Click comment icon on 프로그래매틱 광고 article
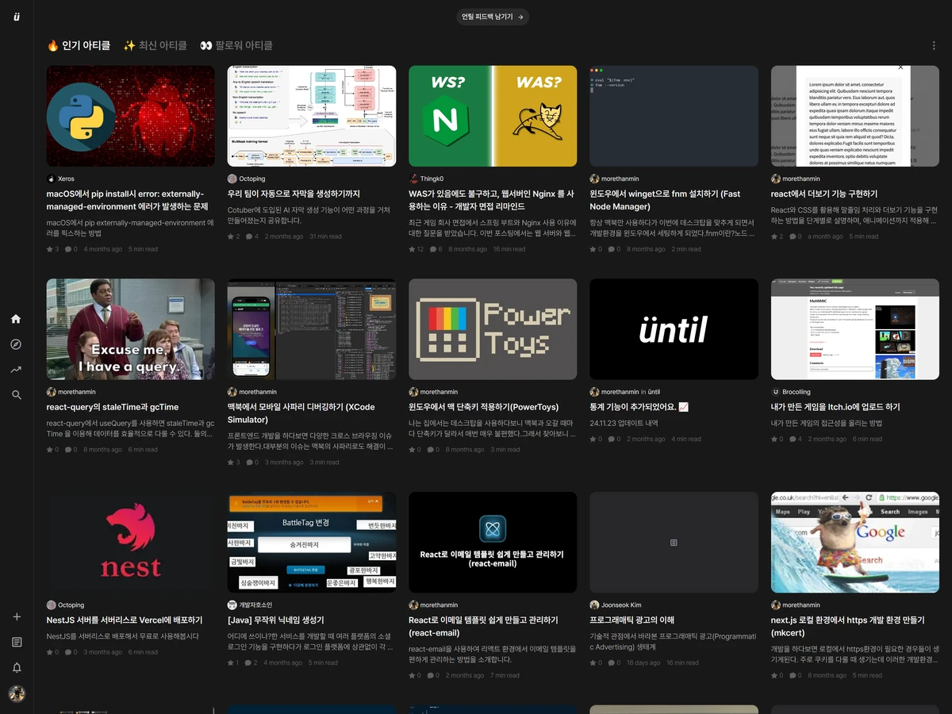 tap(612, 663)
